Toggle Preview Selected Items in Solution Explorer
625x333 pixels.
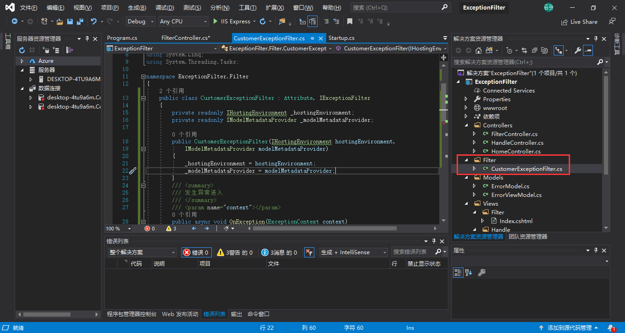click(x=588, y=50)
